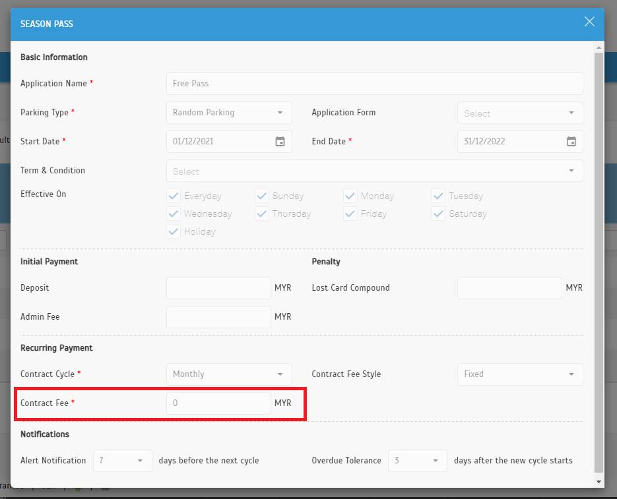The image size is (617, 499).
Task: Click the dialog scrollbar up arrow
Action: tap(599, 47)
